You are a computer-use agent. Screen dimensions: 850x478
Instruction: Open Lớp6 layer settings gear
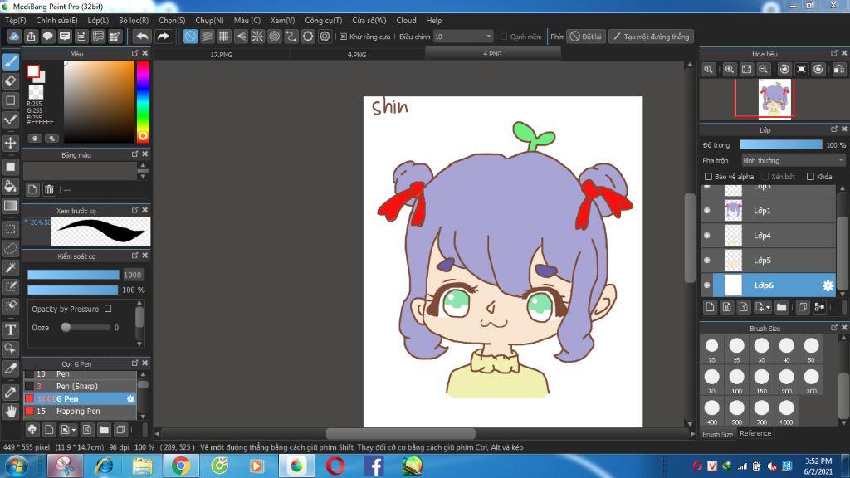828,285
